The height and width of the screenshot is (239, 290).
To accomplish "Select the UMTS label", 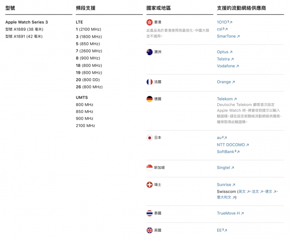I will pos(82,98).
